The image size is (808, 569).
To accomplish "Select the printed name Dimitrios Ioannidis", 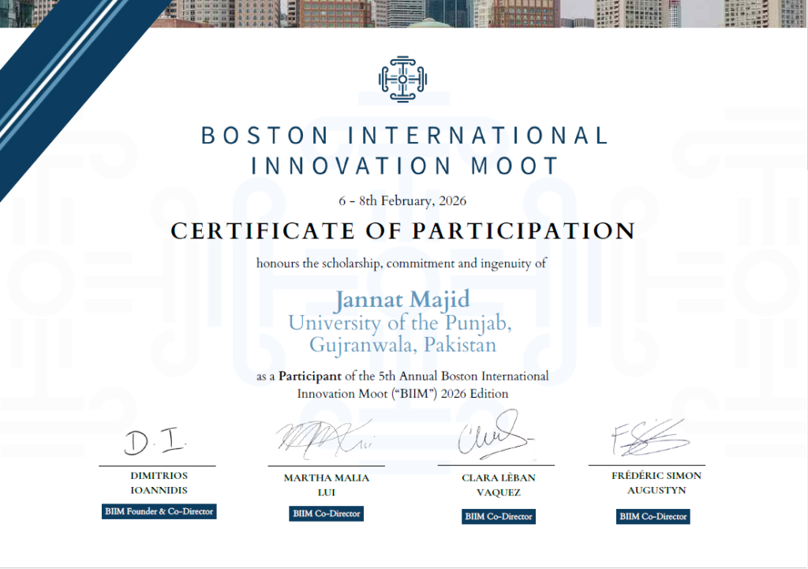I will [157, 484].
